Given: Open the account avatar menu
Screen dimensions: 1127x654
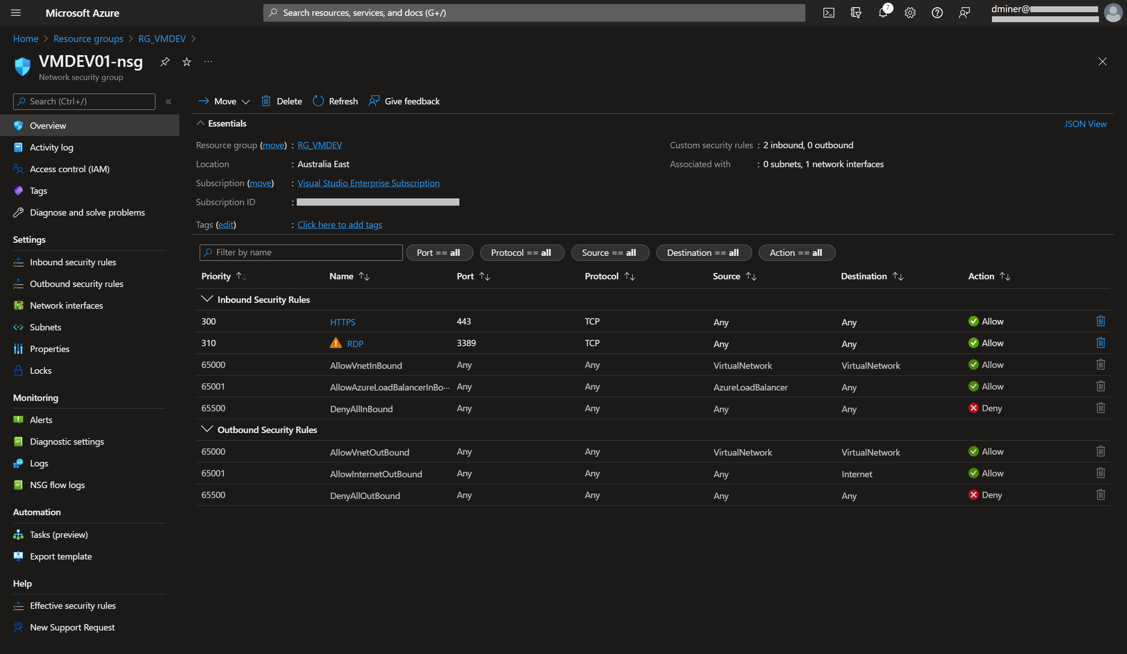Looking at the screenshot, I should coord(1113,13).
